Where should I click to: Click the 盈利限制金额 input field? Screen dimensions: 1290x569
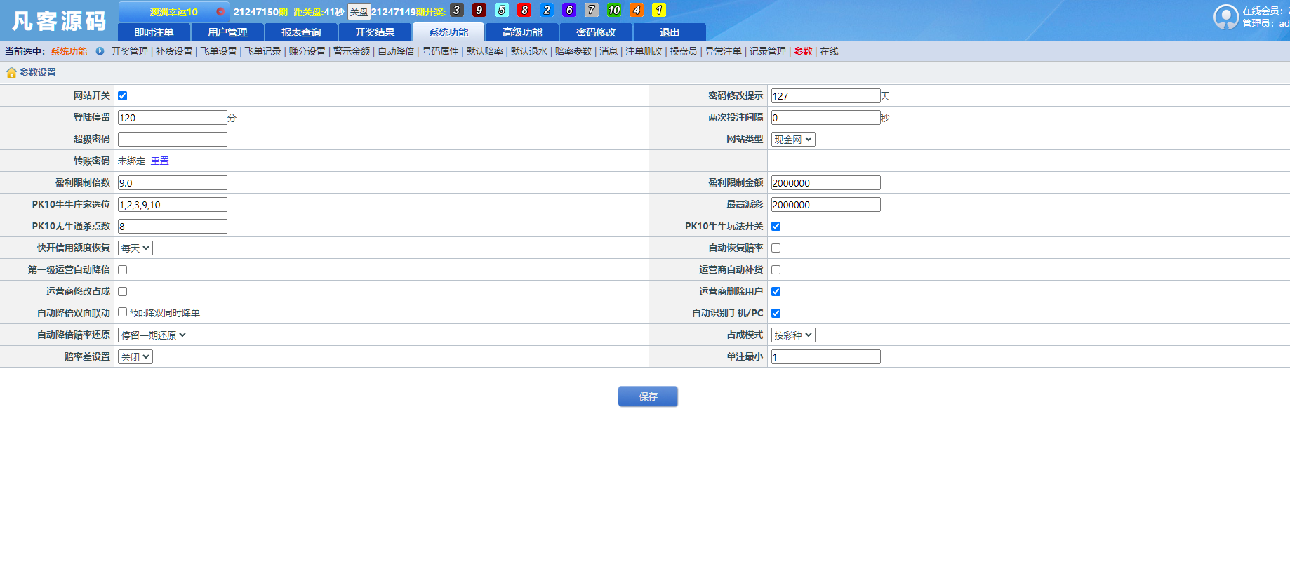coord(825,183)
